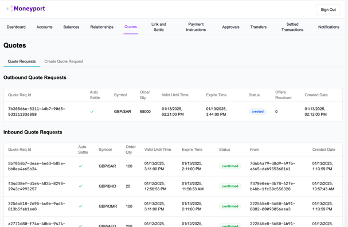Click confirmed badge in GBP/OMR row
This screenshot has width=348, height=227.
(230, 206)
